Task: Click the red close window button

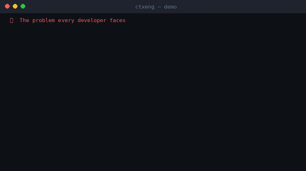Action: pyautogui.click(x=7, y=6)
